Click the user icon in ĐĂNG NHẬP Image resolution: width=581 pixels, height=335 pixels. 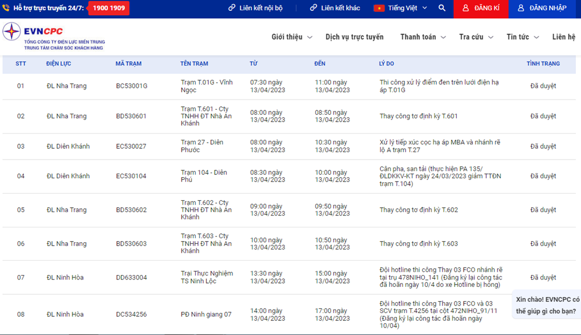521,8
